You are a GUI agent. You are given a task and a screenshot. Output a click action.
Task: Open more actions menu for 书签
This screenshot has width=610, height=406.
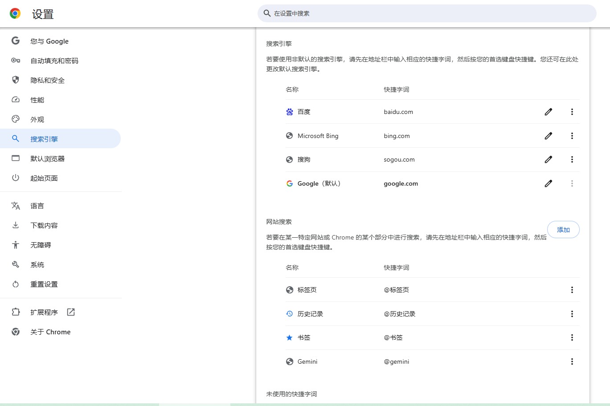[x=572, y=337]
